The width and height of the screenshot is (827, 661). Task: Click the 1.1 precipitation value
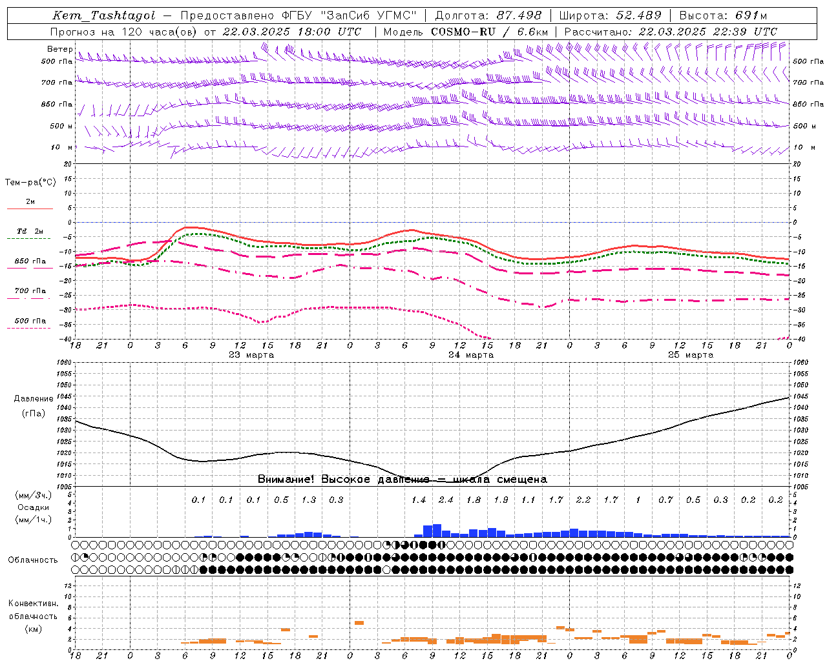(x=529, y=500)
